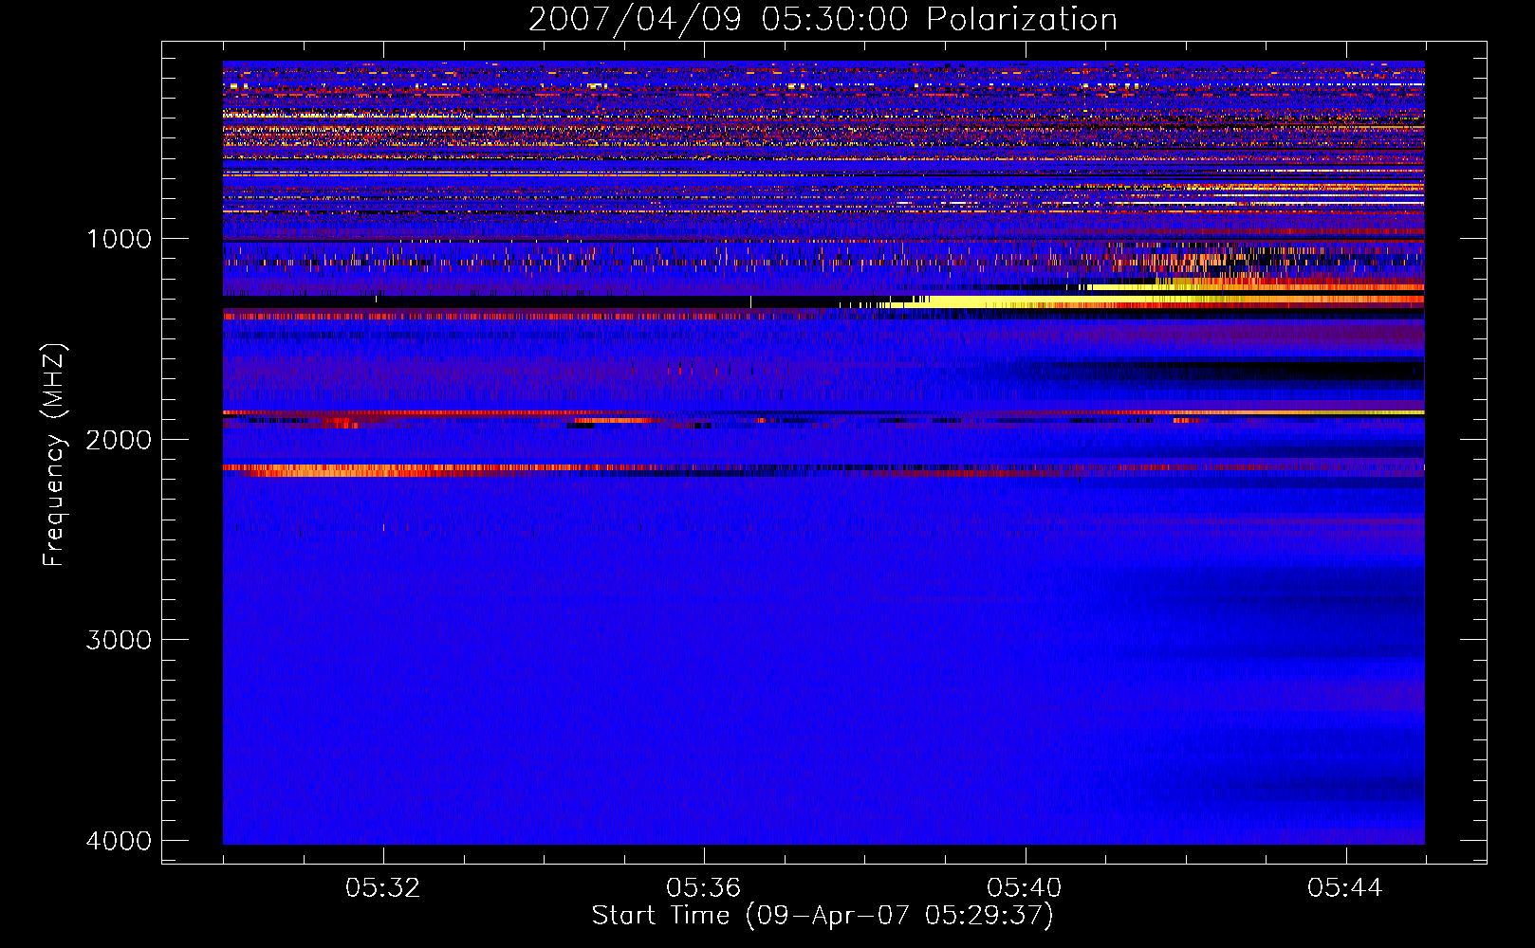
Task: Select the 'Frequency (MHZ)' axis label
Action: (55, 455)
